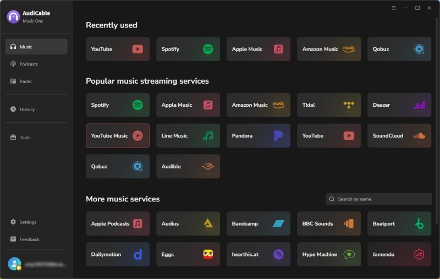The height and width of the screenshot is (279, 440).
Task: Click the Bandcamp logo icon
Action: (x=278, y=224)
